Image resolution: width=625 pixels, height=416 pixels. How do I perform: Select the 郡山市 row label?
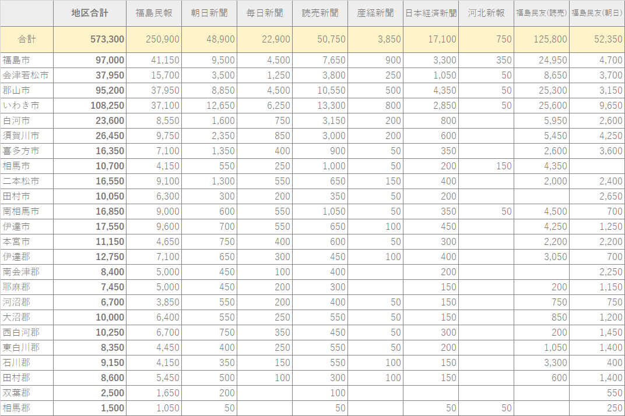tap(27, 91)
